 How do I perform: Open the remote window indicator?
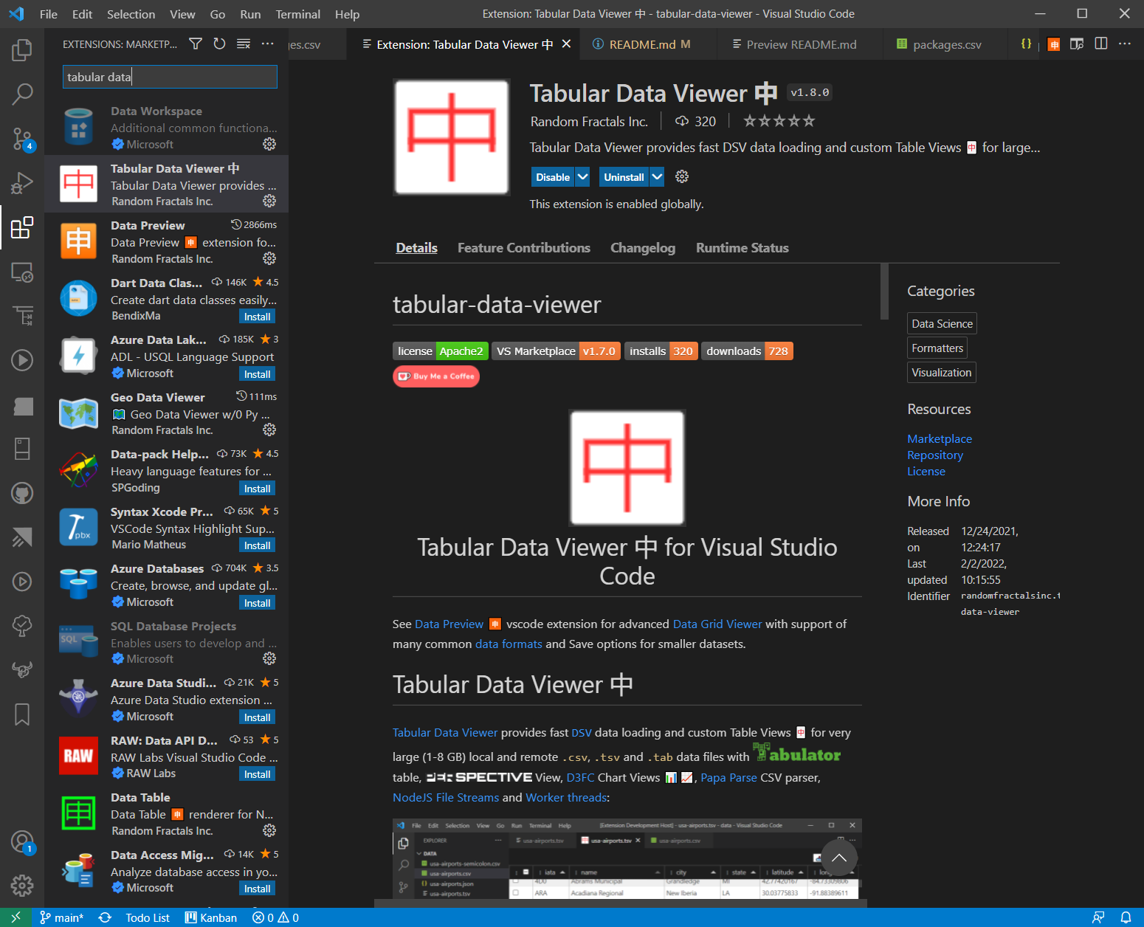pyautogui.click(x=15, y=917)
